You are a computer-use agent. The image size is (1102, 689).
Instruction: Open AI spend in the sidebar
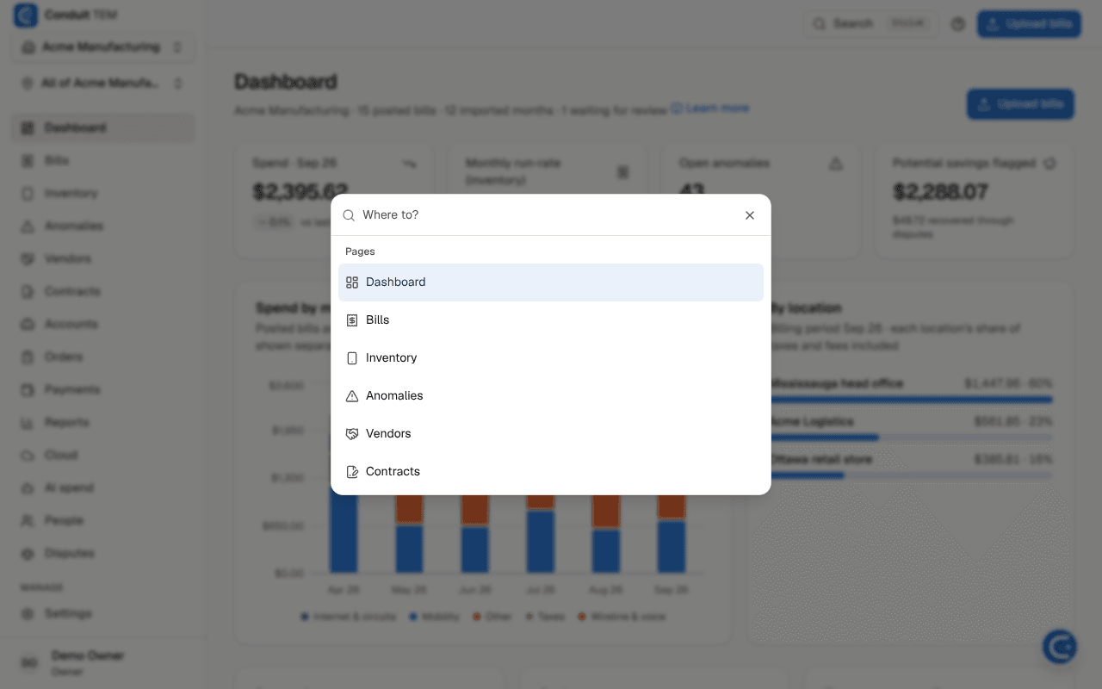[x=102, y=488]
